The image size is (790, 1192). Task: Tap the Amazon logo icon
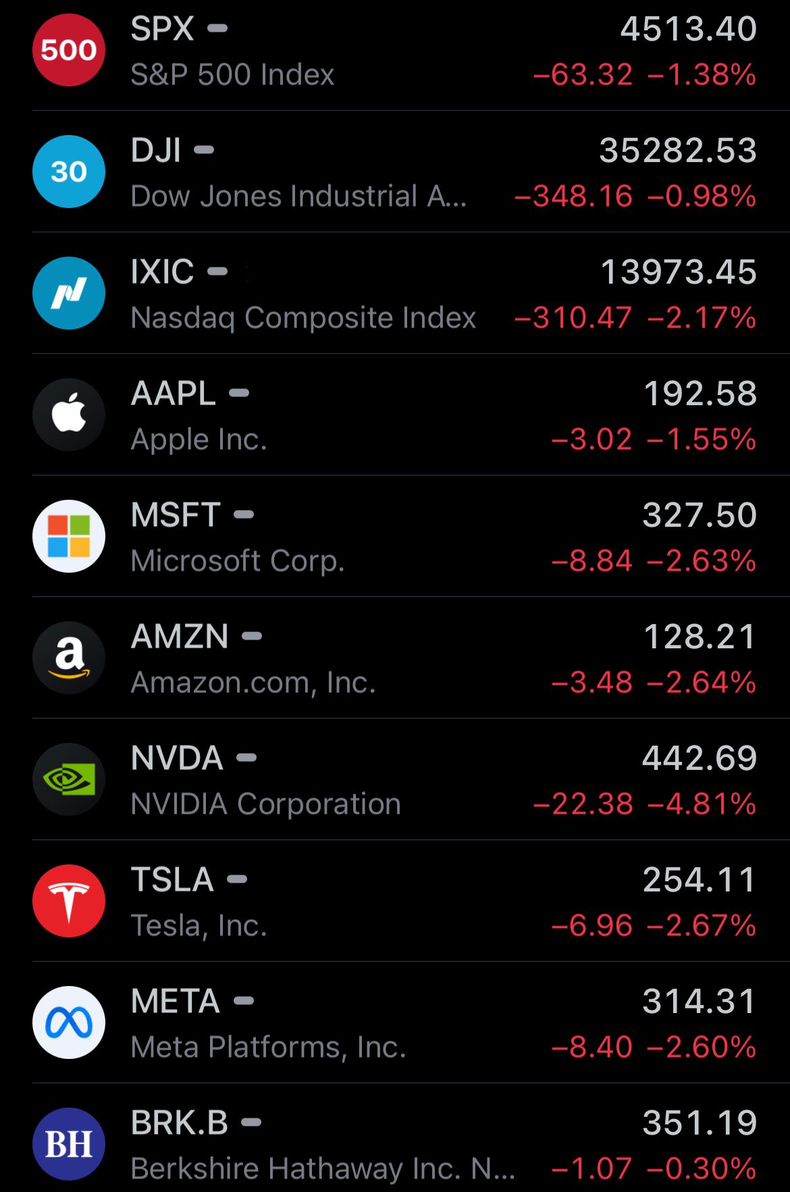click(x=69, y=658)
